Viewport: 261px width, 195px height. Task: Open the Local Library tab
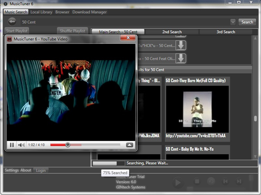[41, 12]
